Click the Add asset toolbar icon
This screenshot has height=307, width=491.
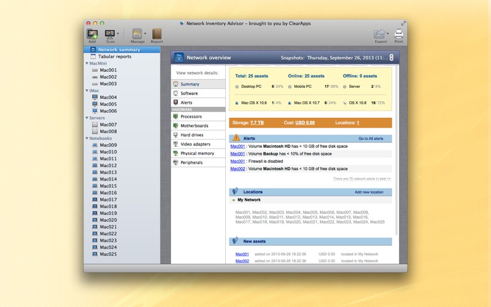click(x=92, y=34)
